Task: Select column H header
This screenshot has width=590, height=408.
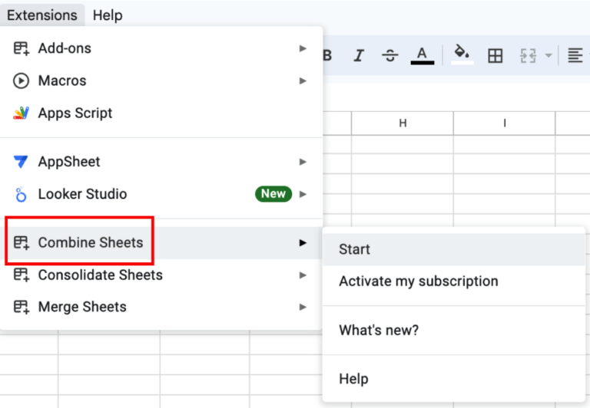Action: click(x=403, y=123)
